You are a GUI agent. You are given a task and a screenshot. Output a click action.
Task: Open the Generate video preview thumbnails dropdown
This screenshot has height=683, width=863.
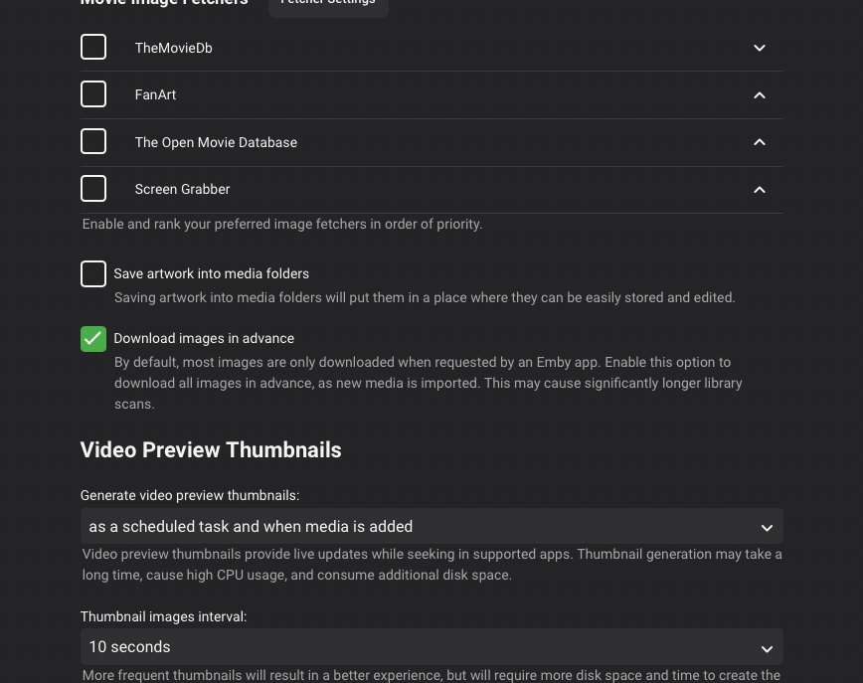pyautogui.click(x=431, y=527)
